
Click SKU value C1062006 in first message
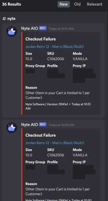click(56, 59)
